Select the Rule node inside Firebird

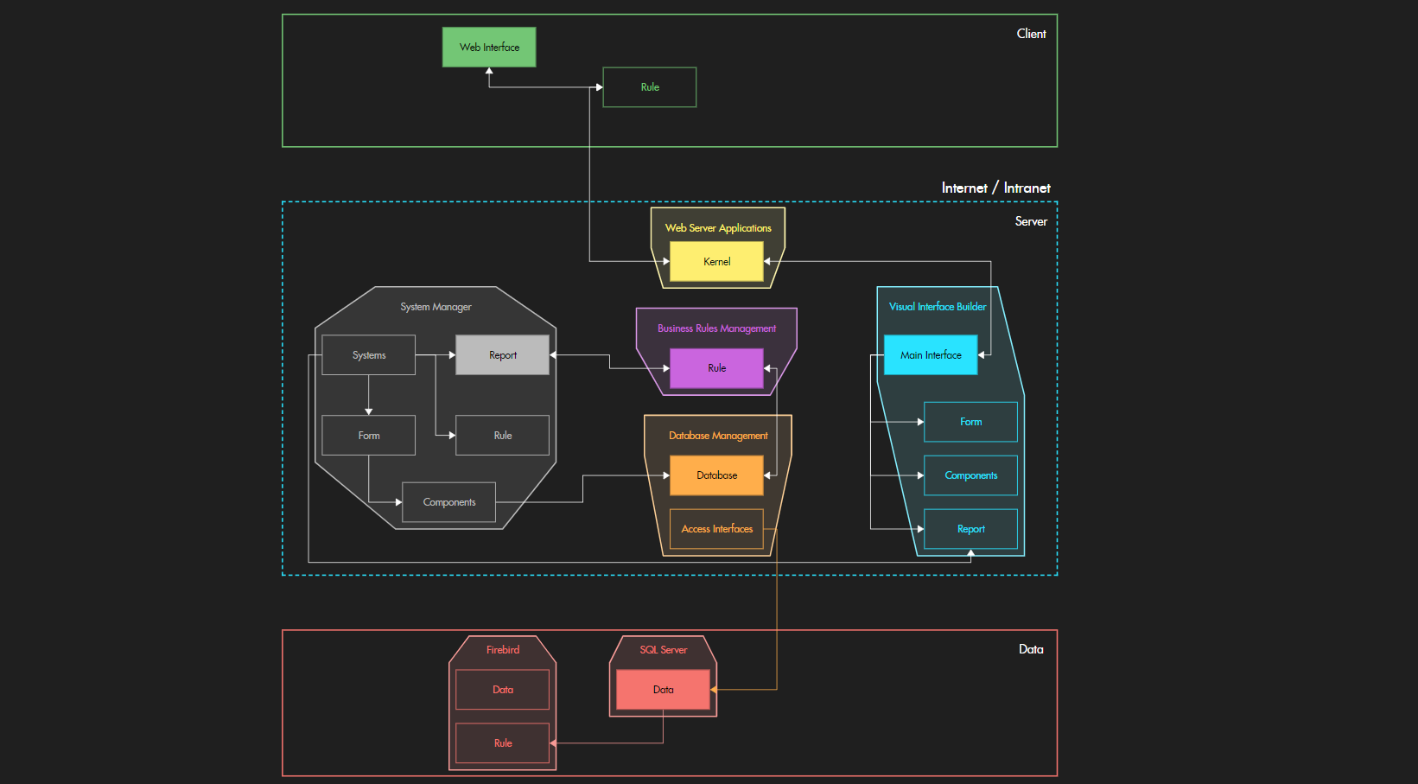click(501, 743)
